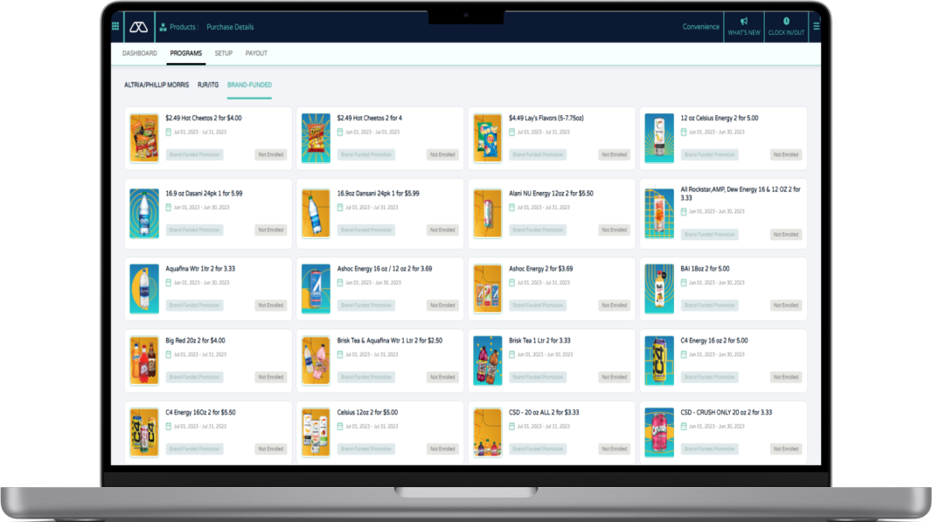
Task: Click date range on Brisk Tea 1 Ltr card
Action: (545, 354)
